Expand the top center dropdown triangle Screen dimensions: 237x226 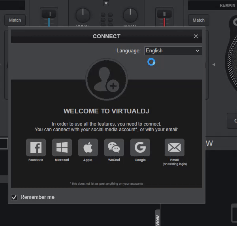click(x=106, y=4)
